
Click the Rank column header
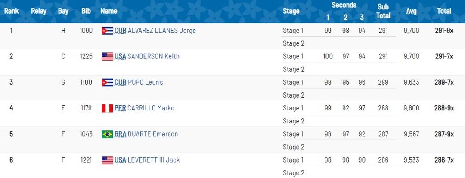(x=11, y=11)
